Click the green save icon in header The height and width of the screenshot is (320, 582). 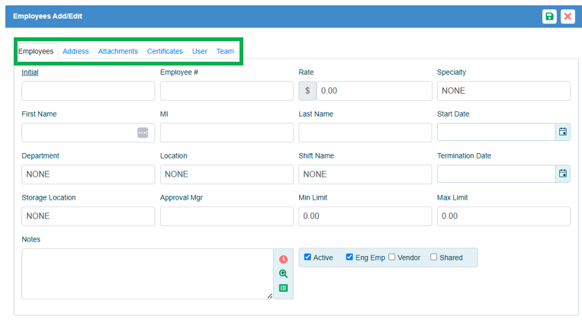click(x=549, y=17)
